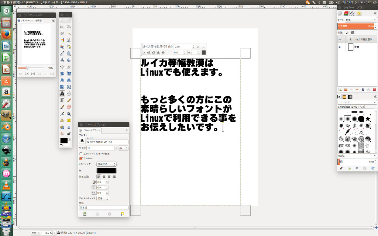Image resolution: width=378 pixels, height=236 pixels.
Task: Select the Scissors Select tool
Action: (69, 40)
